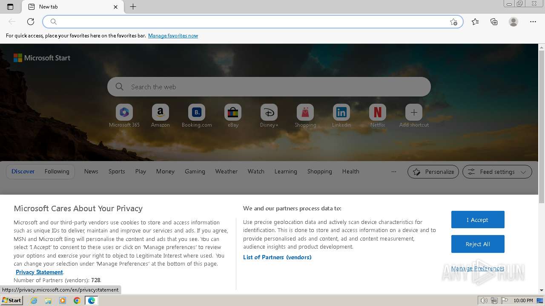Click the Personalize button
Screen dimensions: 545x306
coord(433,172)
